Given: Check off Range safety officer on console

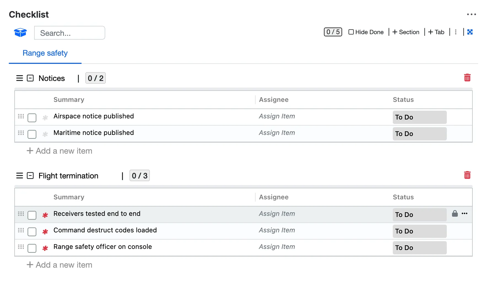Looking at the screenshot, I should click(x=32, y=248).
